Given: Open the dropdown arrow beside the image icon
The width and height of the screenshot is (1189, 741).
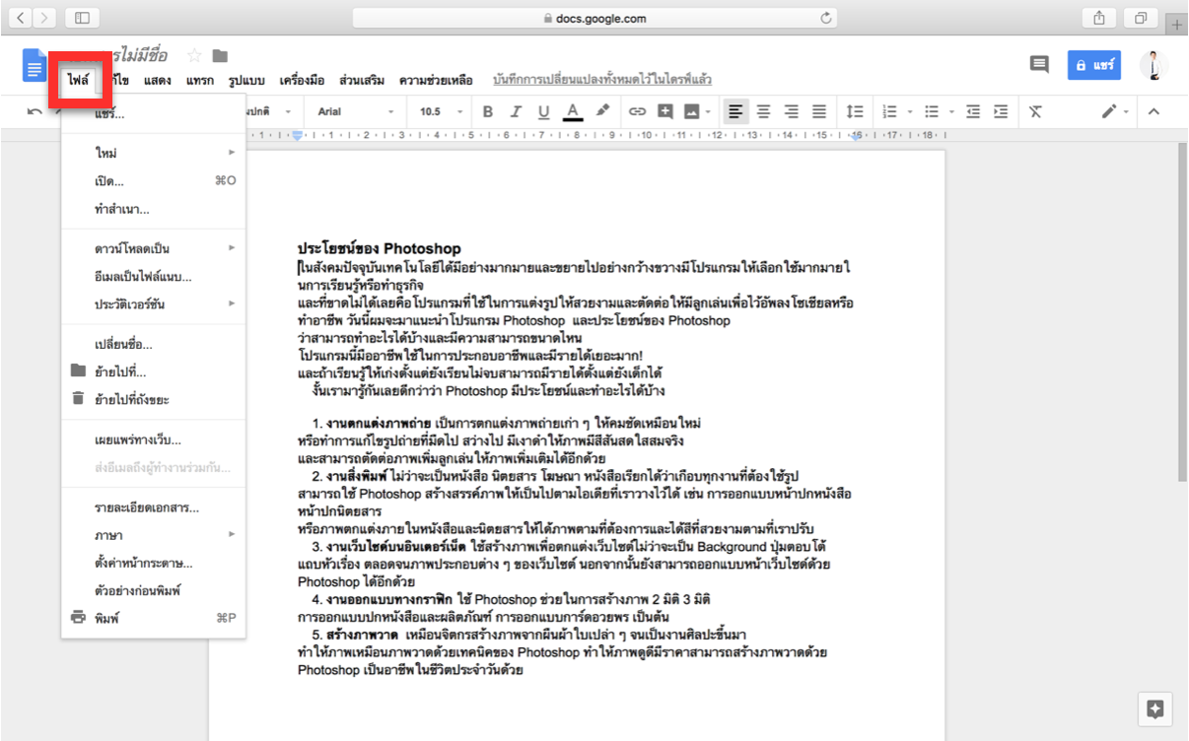Looking at the screenshot, I should coord(710,111).
